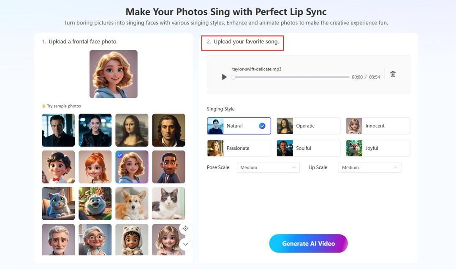Pick the Joyful singing style
456x269 pixels.
click(x=378, y=148)
